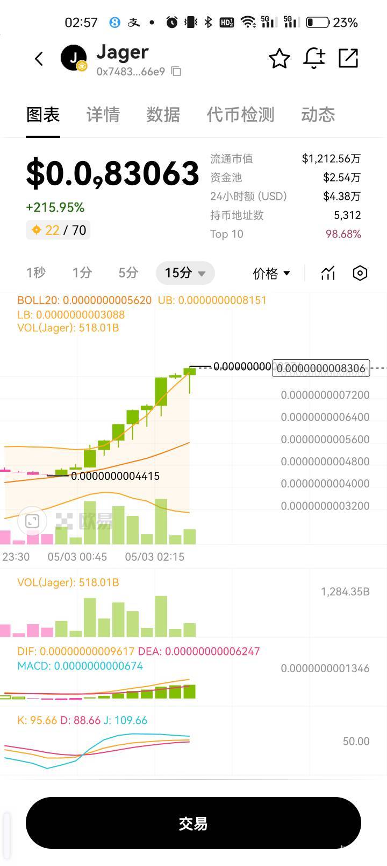Tap the UB: 0.0000000008151 label
The width and height of the screenshot is (387, 866).
click(x=212, y=300)
